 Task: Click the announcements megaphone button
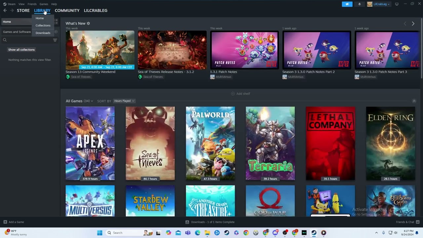point(347,4)
